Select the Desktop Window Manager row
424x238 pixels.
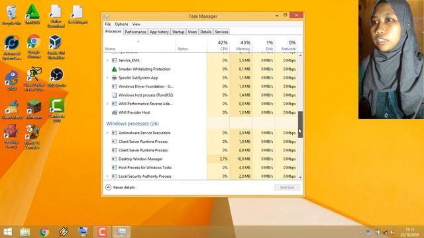point(200,159)
